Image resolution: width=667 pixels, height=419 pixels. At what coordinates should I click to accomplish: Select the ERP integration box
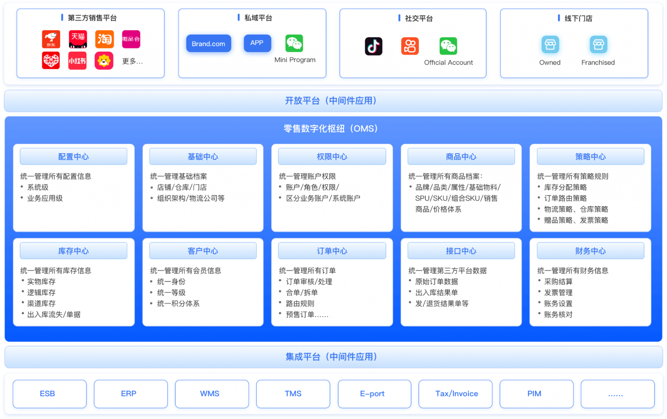(x=131, y=394)
